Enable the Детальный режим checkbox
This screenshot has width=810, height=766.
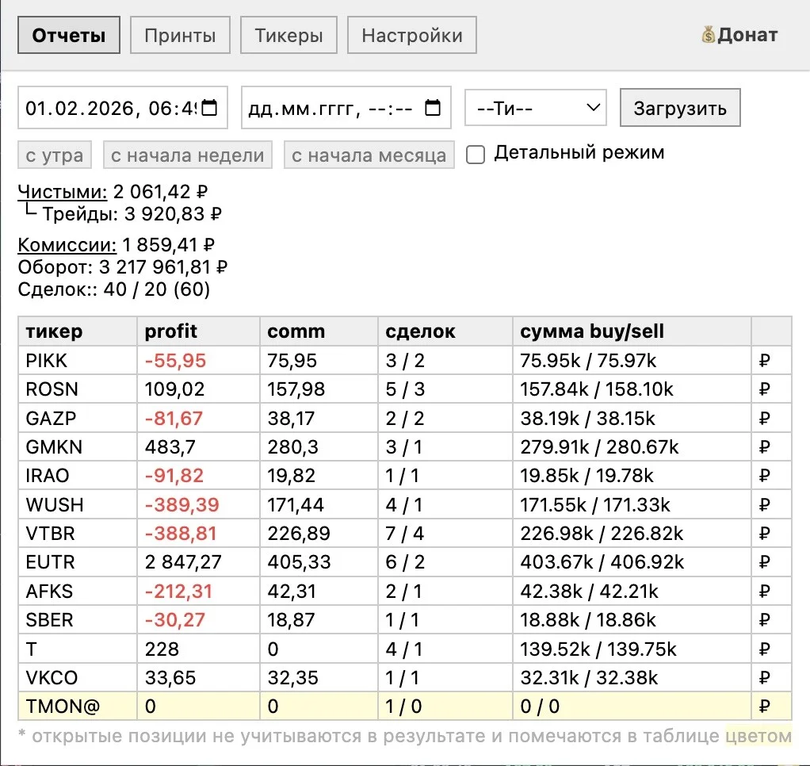tap(476, 155)
